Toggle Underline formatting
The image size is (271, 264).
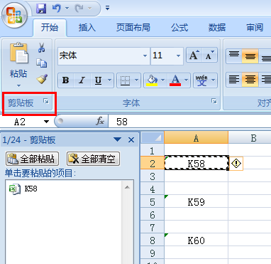(x=98, y=80)
